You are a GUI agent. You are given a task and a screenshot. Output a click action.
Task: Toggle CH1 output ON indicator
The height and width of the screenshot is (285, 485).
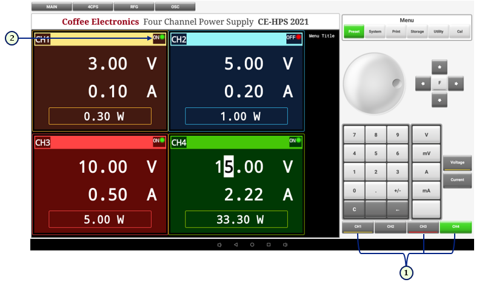point(159,38)
